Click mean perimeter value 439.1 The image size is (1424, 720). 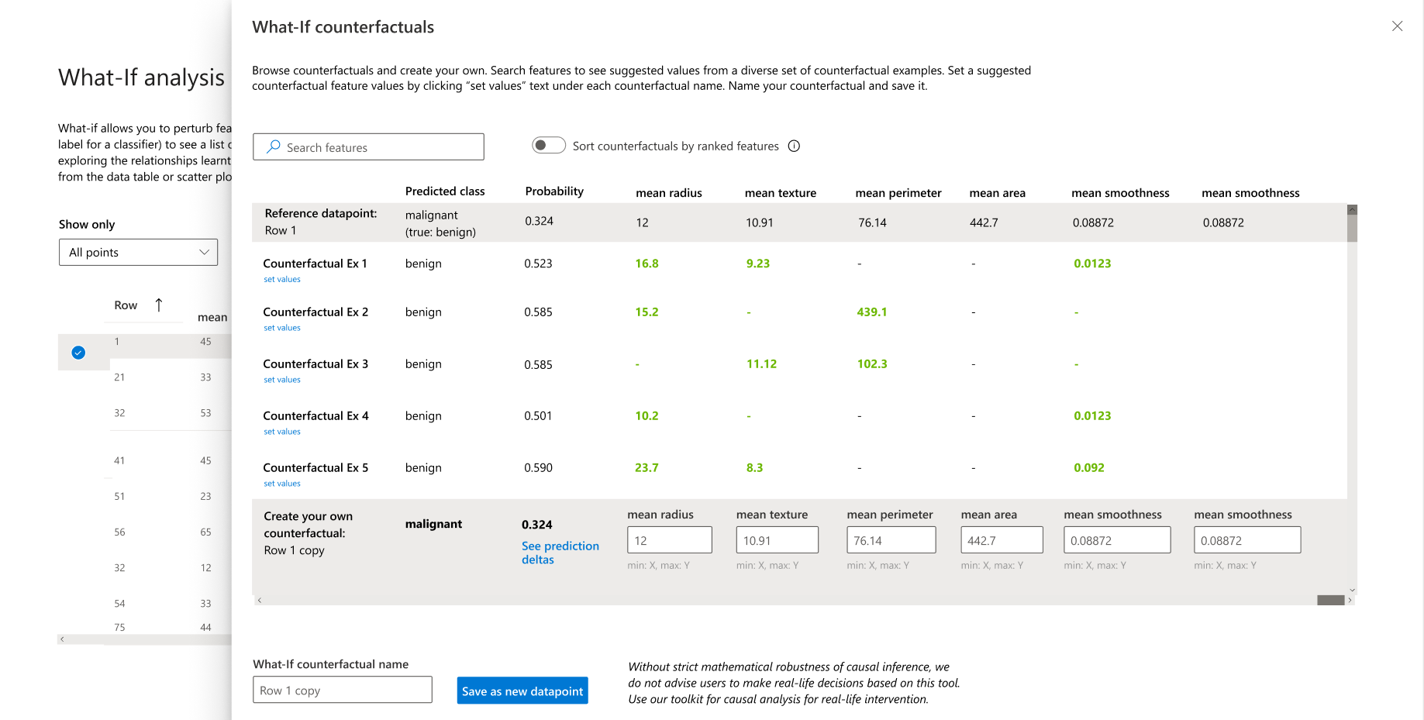[872, 312]
